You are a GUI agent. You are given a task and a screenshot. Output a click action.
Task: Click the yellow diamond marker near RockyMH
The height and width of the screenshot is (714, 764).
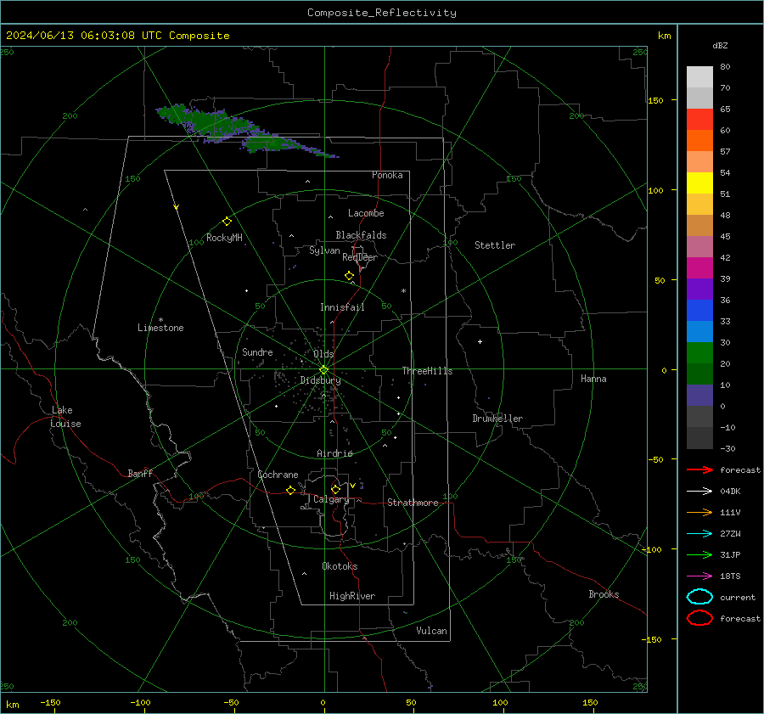tap(227, 222)
